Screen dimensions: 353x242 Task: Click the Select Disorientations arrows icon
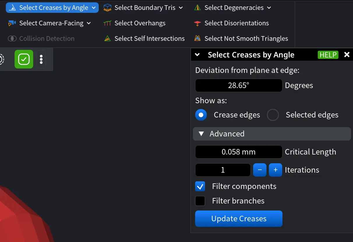pyautogui.click(x=197, y=23)
